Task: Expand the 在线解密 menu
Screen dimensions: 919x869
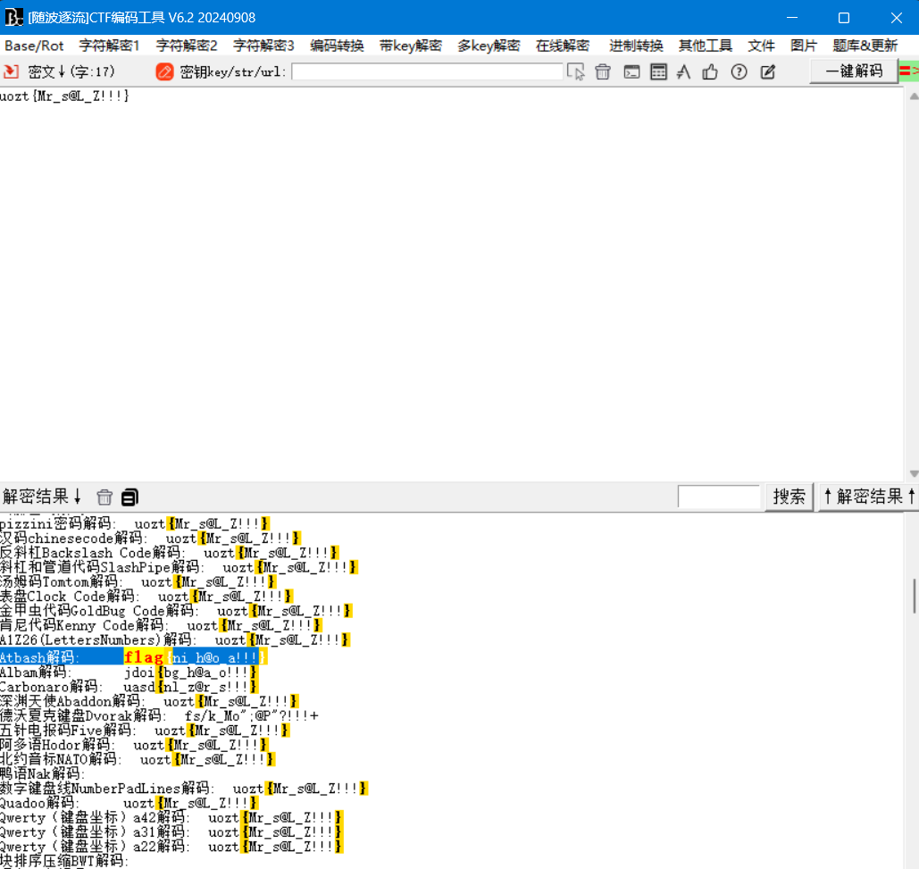Action: coord(562,46)
